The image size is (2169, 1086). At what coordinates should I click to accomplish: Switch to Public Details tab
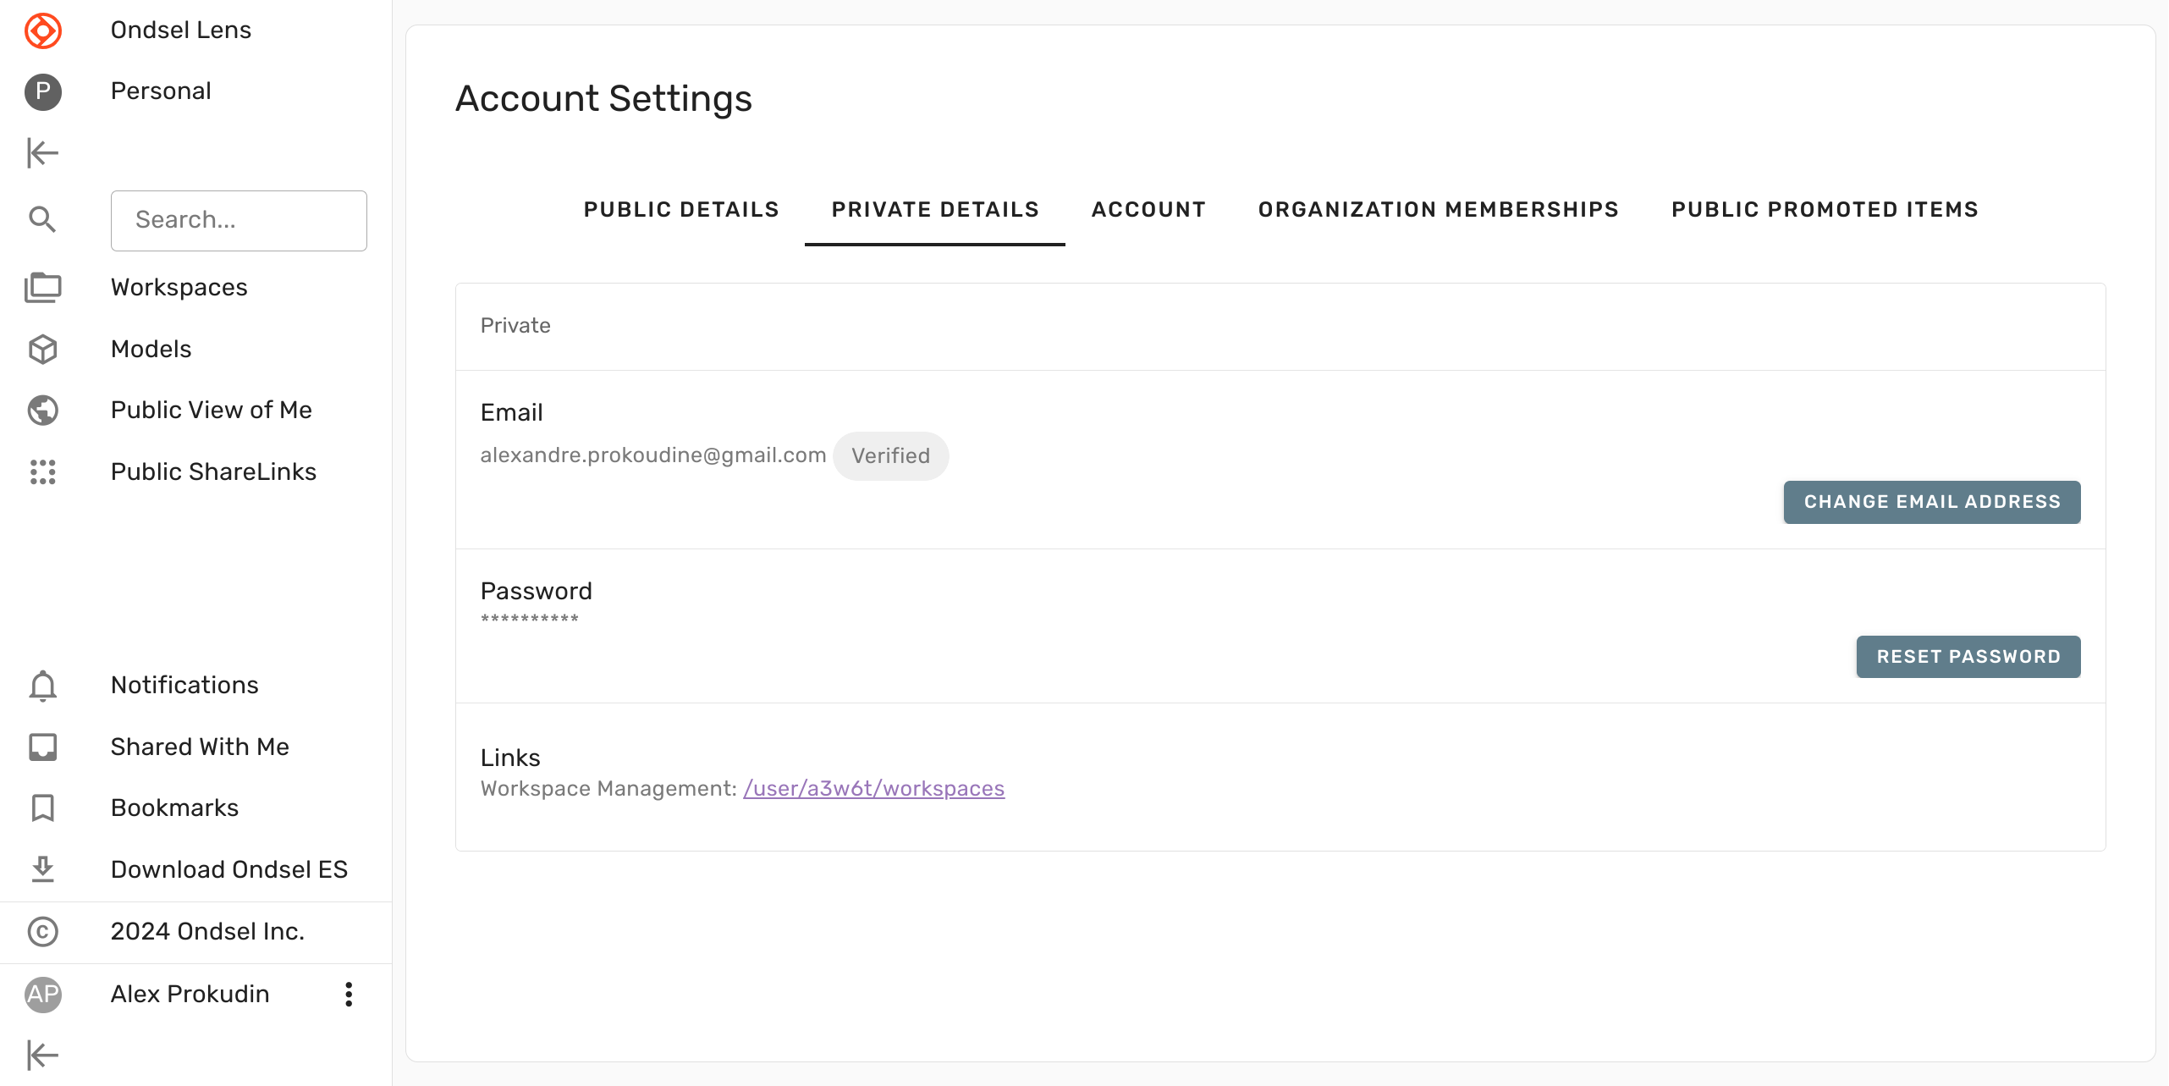point(680,210)
